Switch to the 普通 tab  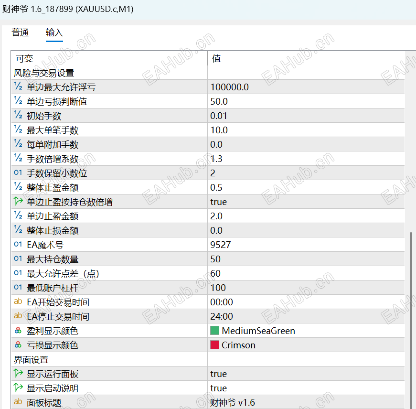20,32
